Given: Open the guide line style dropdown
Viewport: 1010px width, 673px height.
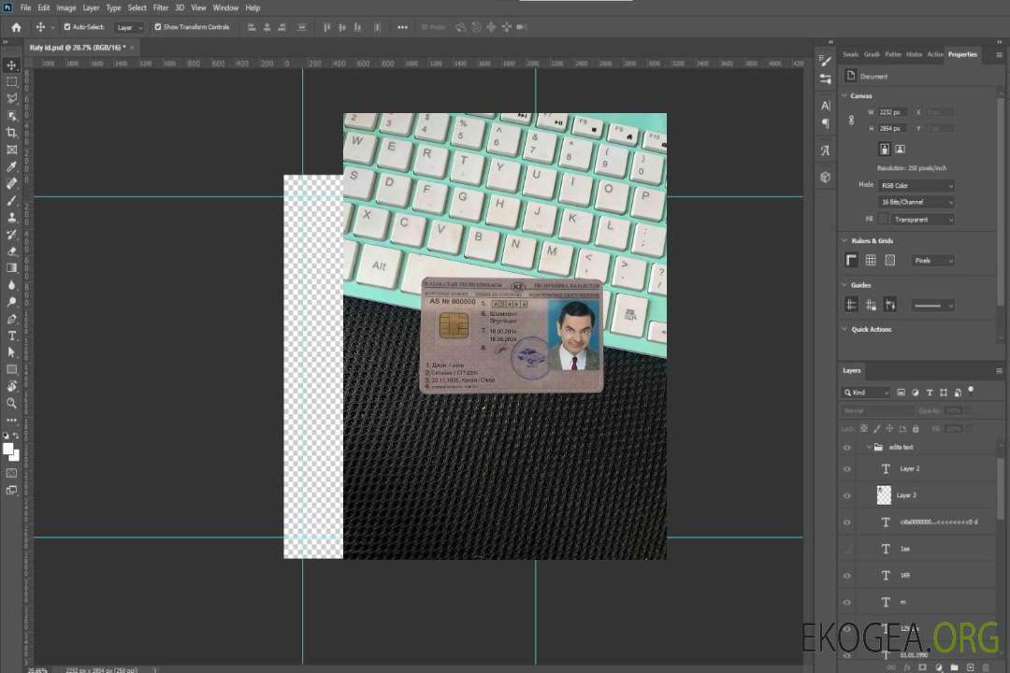Looking at the screenshot, I should pyautogui.click(x=932, y=306).
